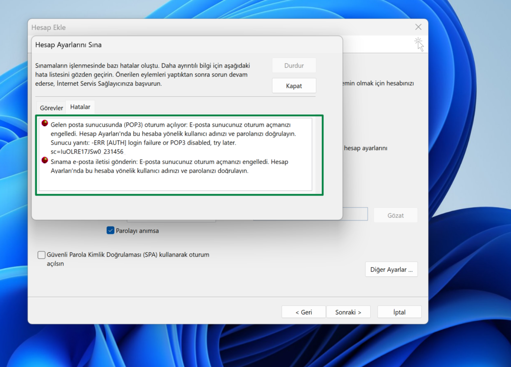
Task: Switch to the Görevler tab
Action: click(x=51, y=108)
